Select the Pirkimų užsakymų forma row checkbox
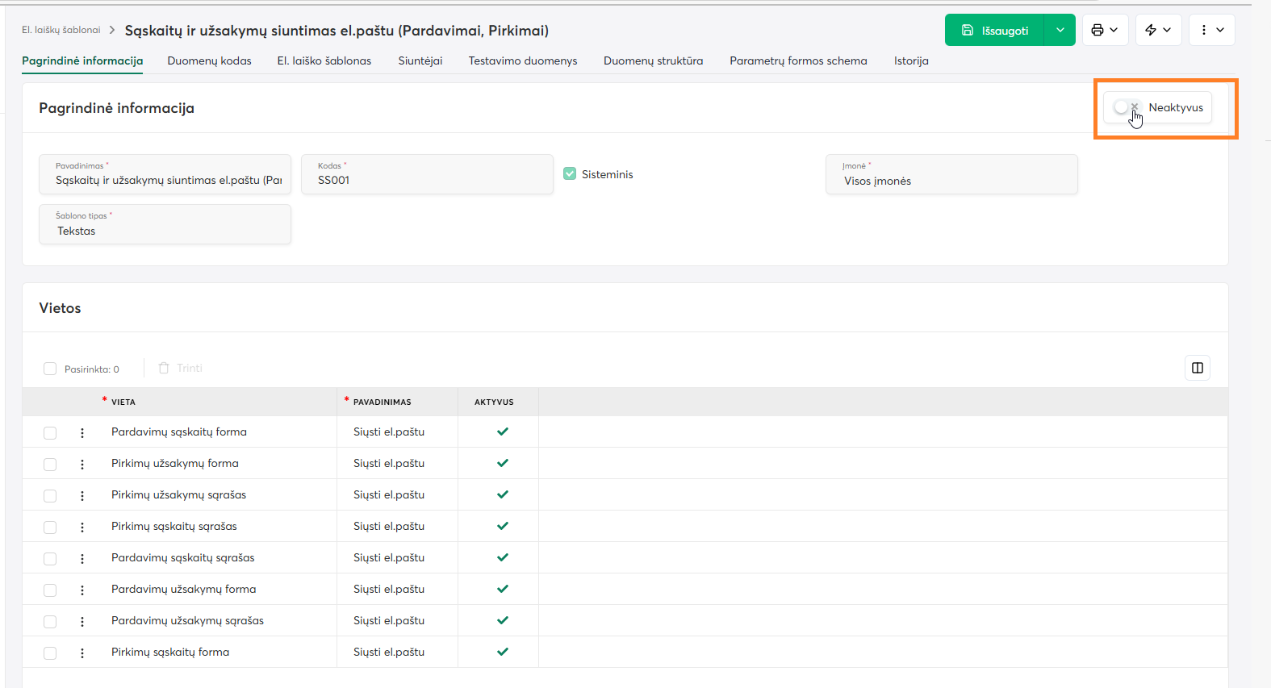The width and height of the screenshot is (1271, 688). 50,464
